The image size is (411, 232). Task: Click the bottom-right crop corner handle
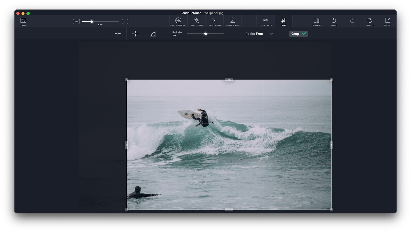(331, 210)
